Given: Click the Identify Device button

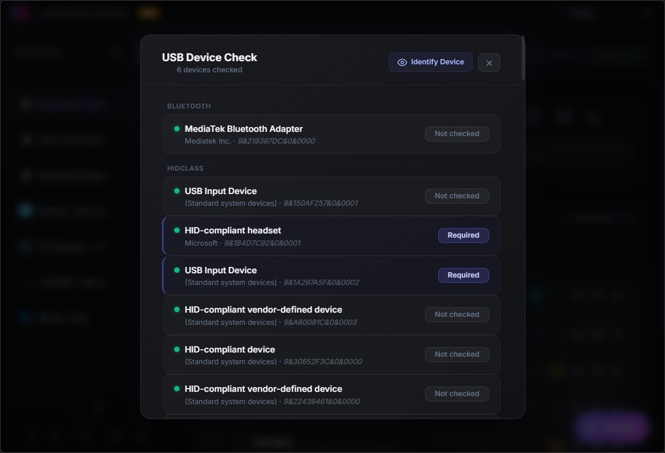Looking at the screenshot, I should (430, 62).
